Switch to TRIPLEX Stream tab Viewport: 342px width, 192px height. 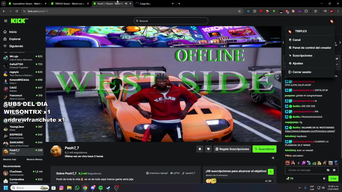click(x=70, y=4)
